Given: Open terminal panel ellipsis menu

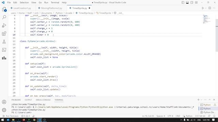Looking at the screenshot, I should (x=205, y=100).
